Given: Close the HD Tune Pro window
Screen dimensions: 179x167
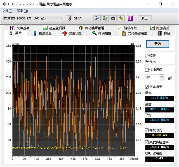Looking at the screenshot, I should [x=173, y=4].
